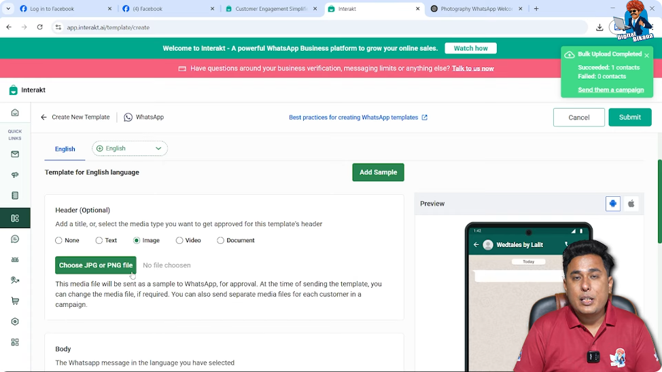Close the Log in to Facebook tab
Screen dimensions: 662x372
[110, 8]
